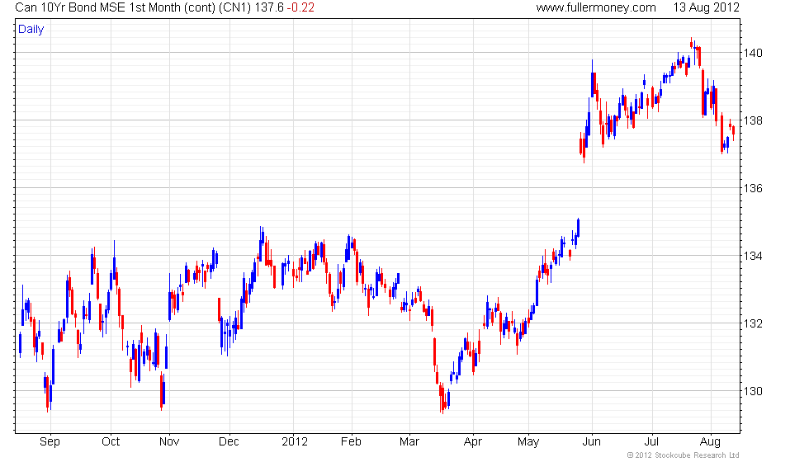This screenshot has height=462, width=809.
Task: Click the 'Jul' month axis label
Action: (652, 442)
